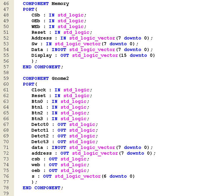Click the Detct3 port name
The height and width of the screenshot is (196, 198).
(x=40, y=142)
